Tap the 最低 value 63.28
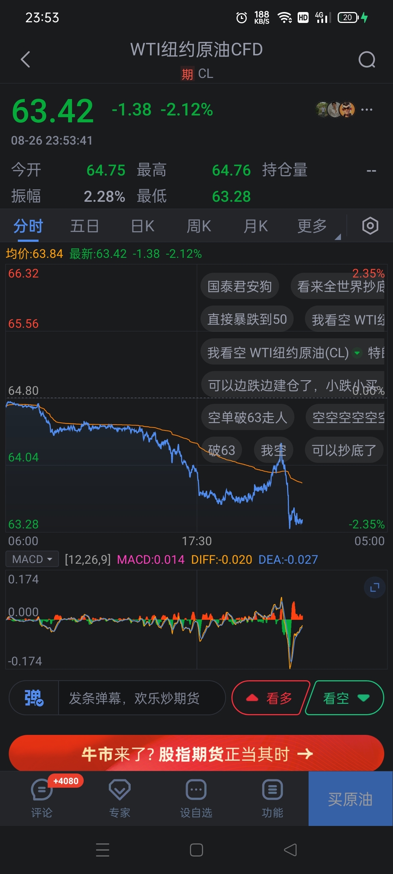 (x=231, y=196)
